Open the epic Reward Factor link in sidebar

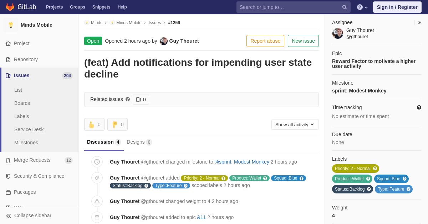coord(374,64)
